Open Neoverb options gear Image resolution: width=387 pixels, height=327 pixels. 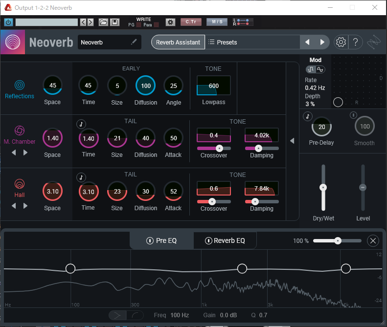coord(341,42)
